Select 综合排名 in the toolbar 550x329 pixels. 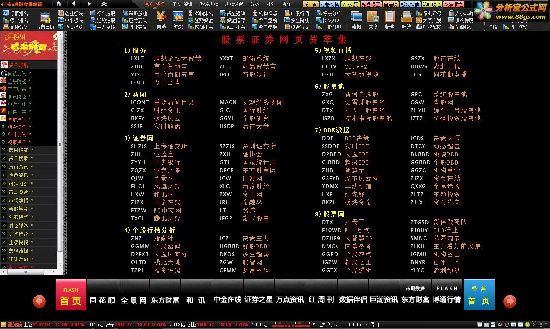pos(16,20)
